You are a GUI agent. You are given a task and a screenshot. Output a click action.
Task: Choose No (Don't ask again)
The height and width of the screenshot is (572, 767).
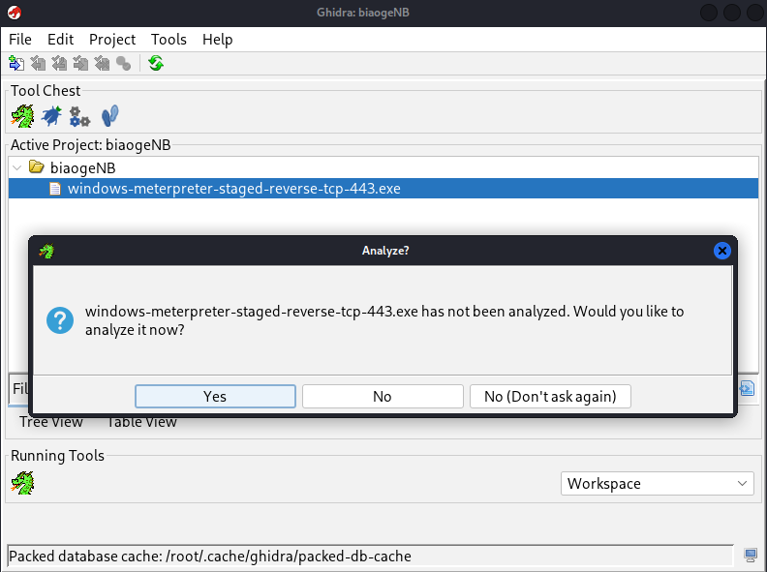click(x=550, y=396)
